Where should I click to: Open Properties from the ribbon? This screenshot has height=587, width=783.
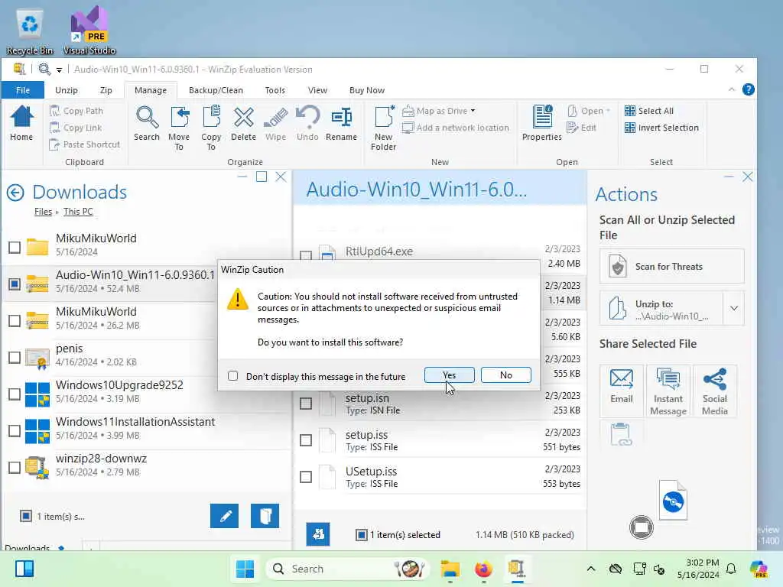(x=542, y=123)
